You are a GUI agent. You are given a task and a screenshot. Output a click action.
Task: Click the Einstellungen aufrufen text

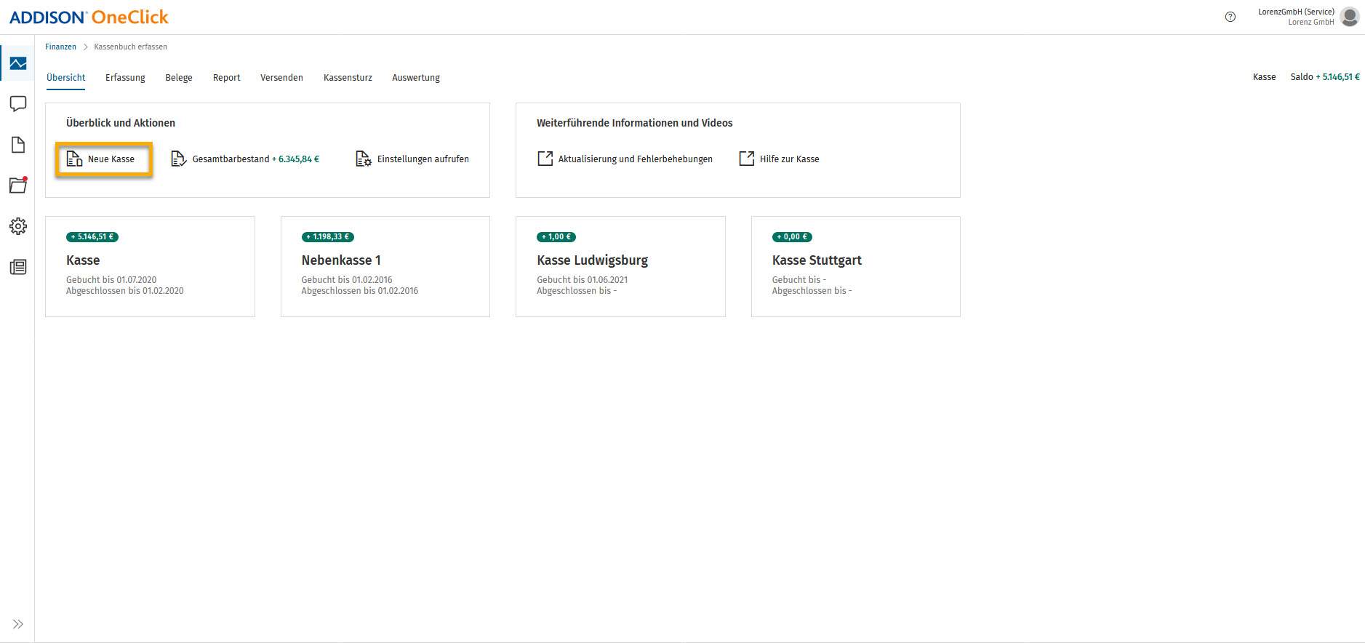pyautogui.click(x=423, y=159)
